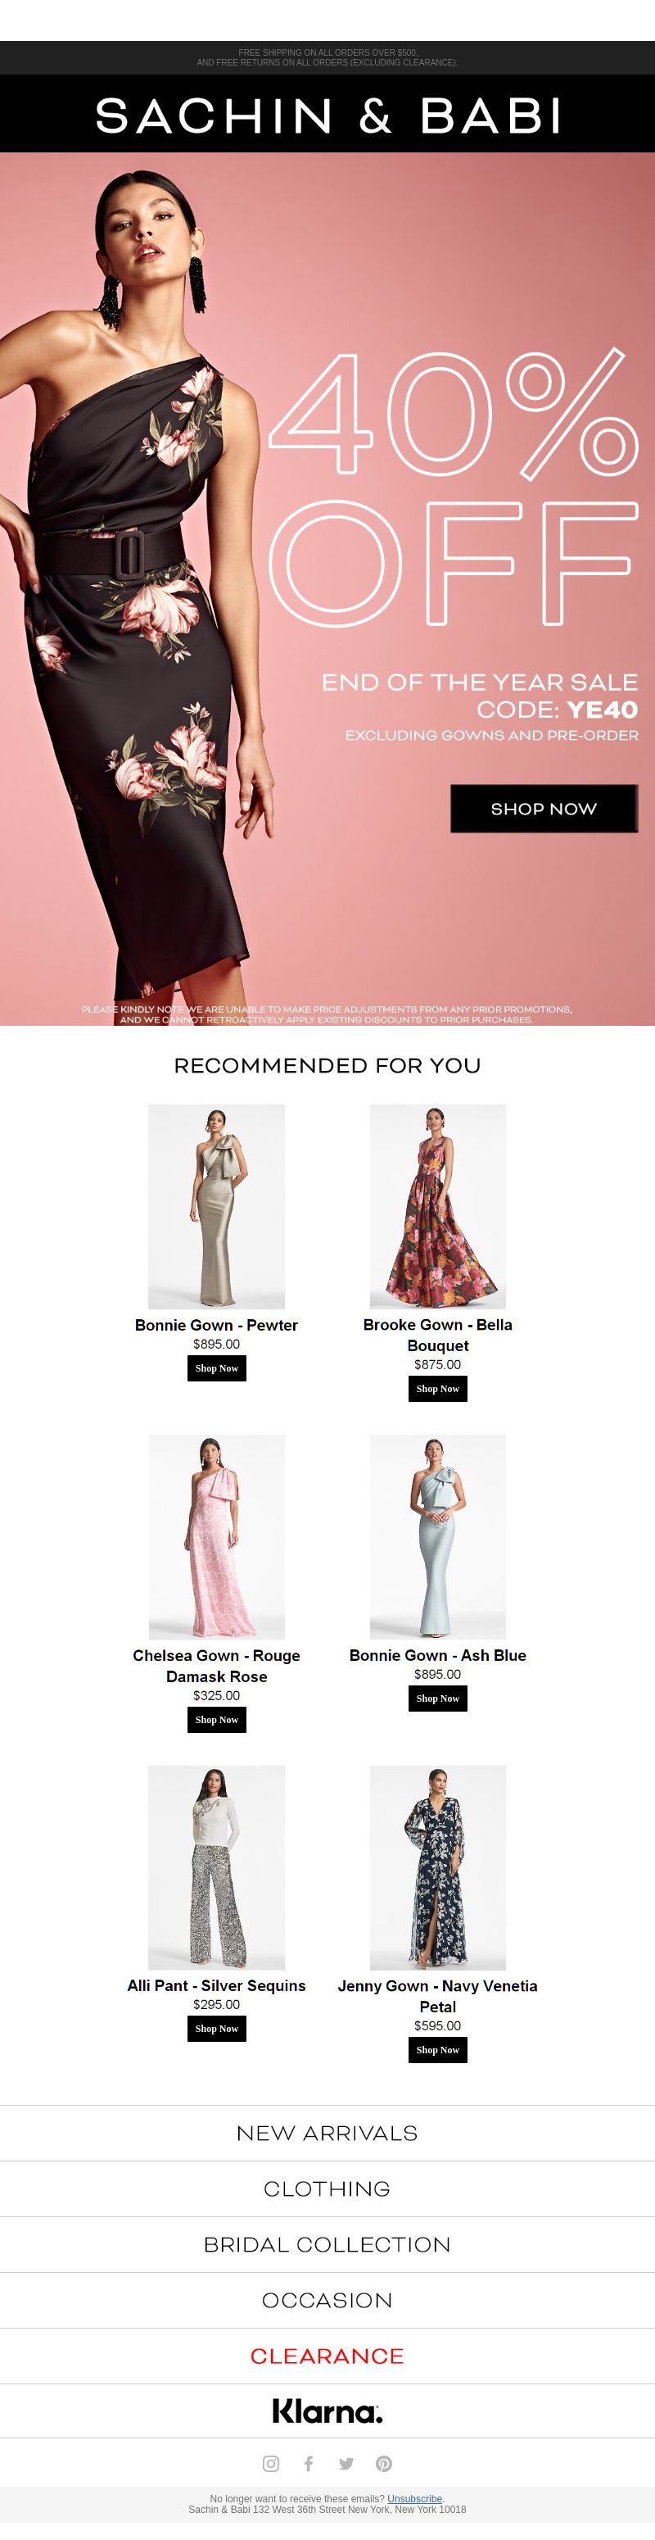Open the New Arrivals menu link
Viewport: 655px width, 2540px height.
327,2133
